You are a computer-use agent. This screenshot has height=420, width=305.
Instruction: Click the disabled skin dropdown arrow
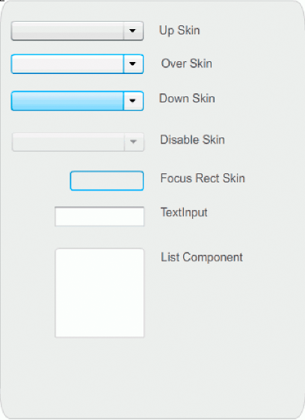coord(133,142)
